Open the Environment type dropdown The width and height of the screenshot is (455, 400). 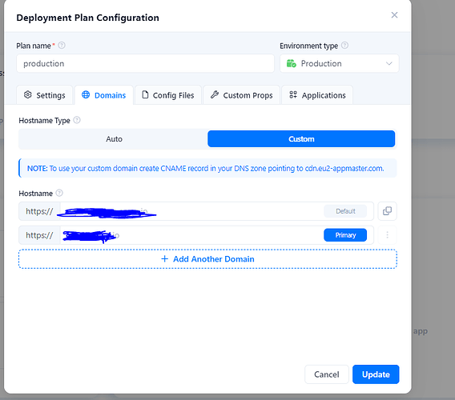click(x=339, y=63)
